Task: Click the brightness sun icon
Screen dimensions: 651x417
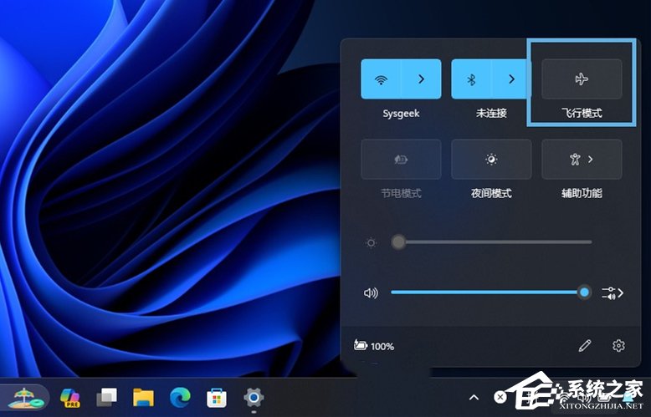Action: 372,243
